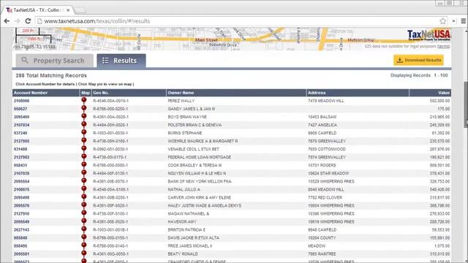Click map pin for CARVER JOHN KIRK row
Screen dimensions: 468x263
click(x=84, y=197)
